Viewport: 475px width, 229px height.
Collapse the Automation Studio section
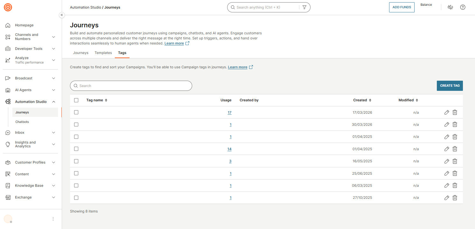pyautogui.click(x=53, y=102)
